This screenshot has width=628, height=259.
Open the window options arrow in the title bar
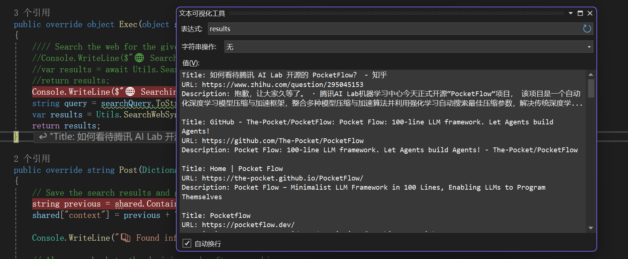click(x=571, y=13)
